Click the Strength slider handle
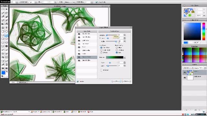Viewport: 207px width, 116px height. point(107,35)
